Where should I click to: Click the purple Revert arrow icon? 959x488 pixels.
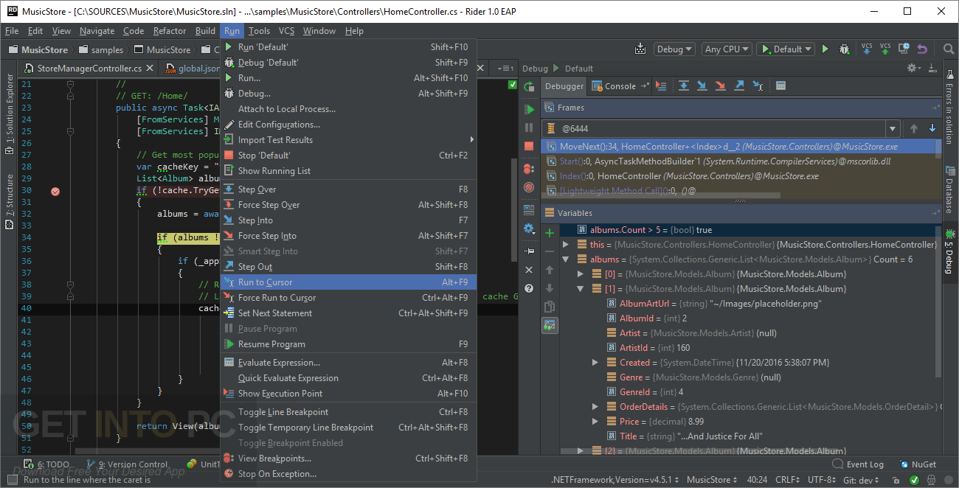[x=921, y=49]
